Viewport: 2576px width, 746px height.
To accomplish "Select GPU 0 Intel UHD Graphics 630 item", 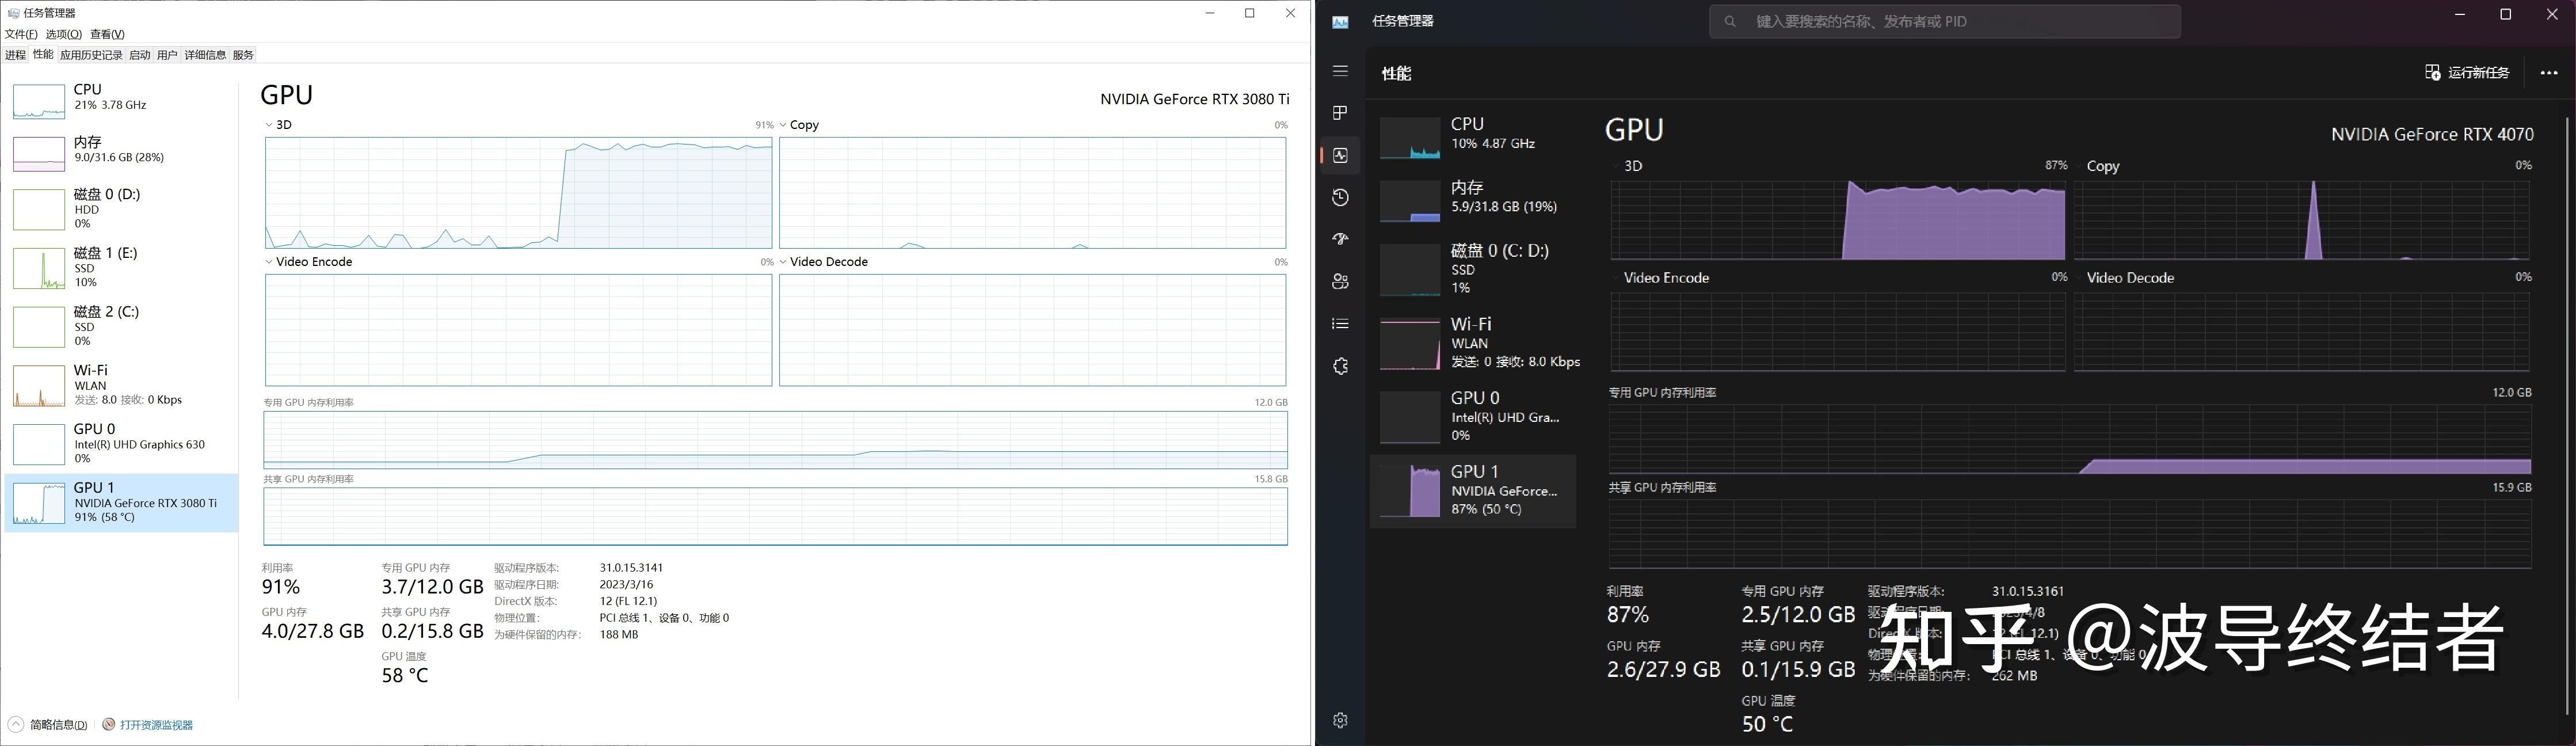I will [x=121, y=443].
